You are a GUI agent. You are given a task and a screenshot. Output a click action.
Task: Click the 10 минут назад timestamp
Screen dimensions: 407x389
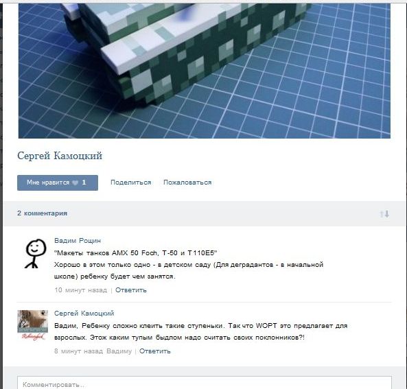point(81,290)
